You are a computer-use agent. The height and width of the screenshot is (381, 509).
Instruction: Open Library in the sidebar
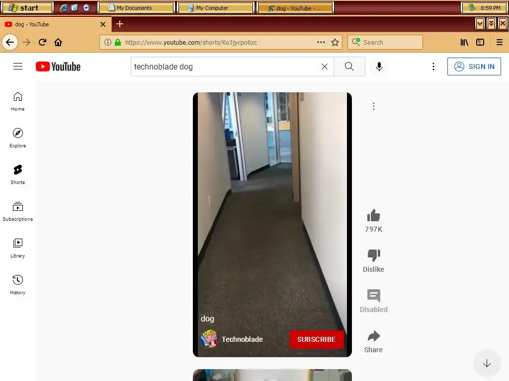pyautogui.click(x=18, y=248)
